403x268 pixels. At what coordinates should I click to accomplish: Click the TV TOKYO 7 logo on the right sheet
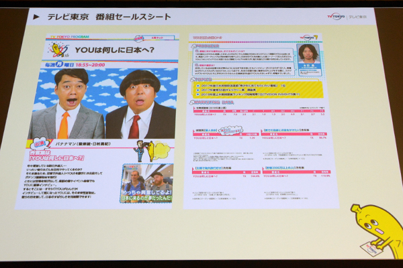point(308,38)
